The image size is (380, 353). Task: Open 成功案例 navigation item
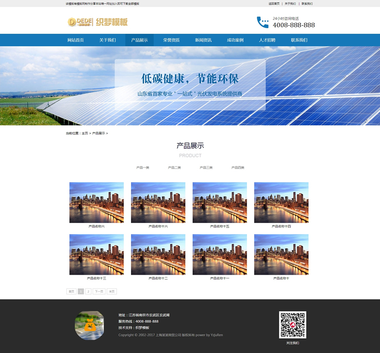[235, 40]
